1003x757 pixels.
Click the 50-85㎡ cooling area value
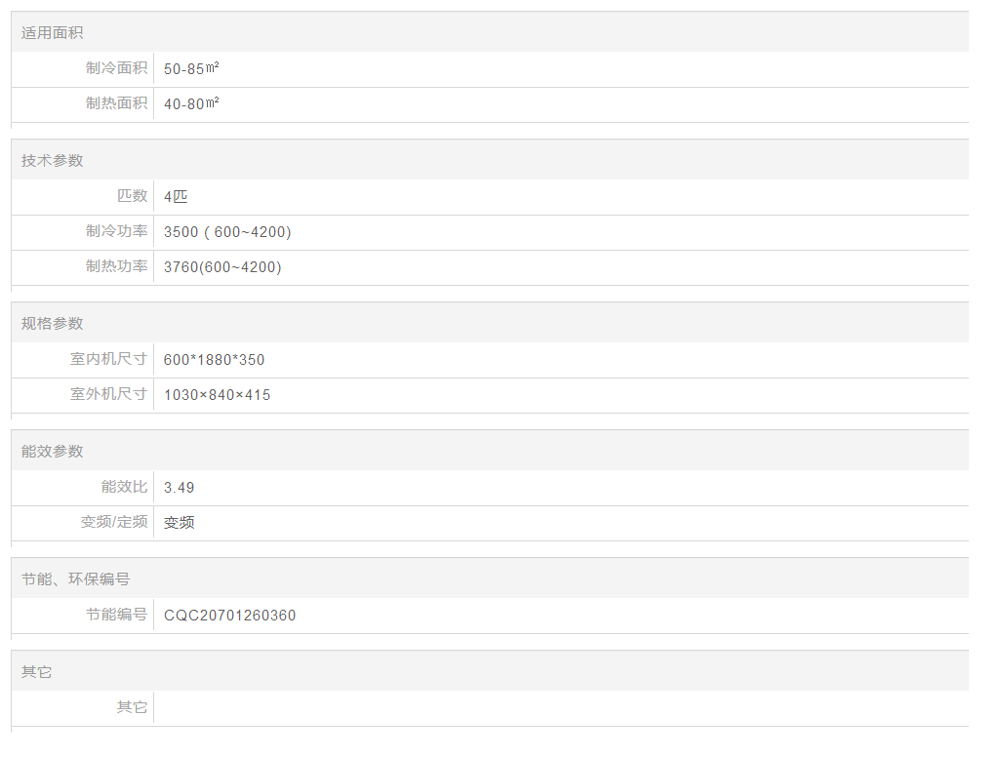tap(191, 68)
